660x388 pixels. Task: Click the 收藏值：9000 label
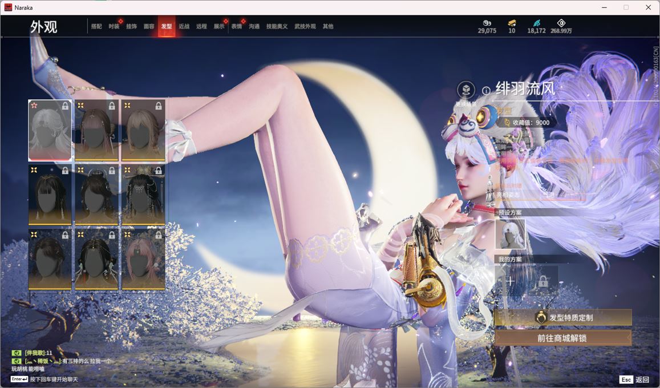pyautogui.click(x=531, y=123)
